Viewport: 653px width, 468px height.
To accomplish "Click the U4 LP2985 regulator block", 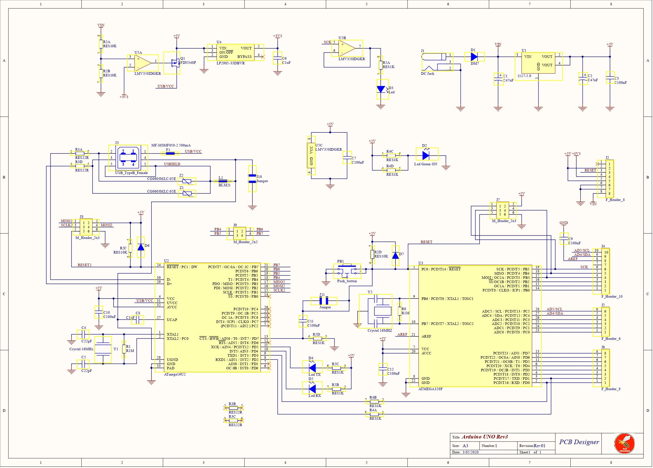I will click(x=236, y=52).
